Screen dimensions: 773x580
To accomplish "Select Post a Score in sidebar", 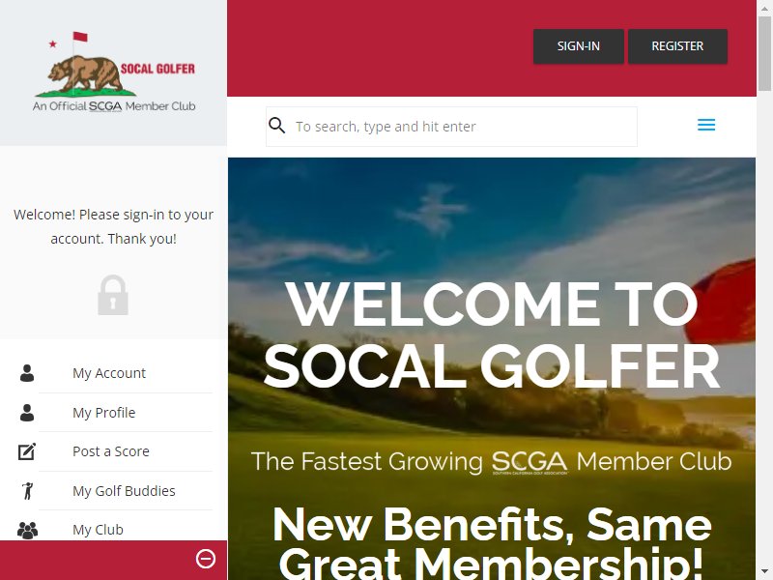I will coord(111,451).
